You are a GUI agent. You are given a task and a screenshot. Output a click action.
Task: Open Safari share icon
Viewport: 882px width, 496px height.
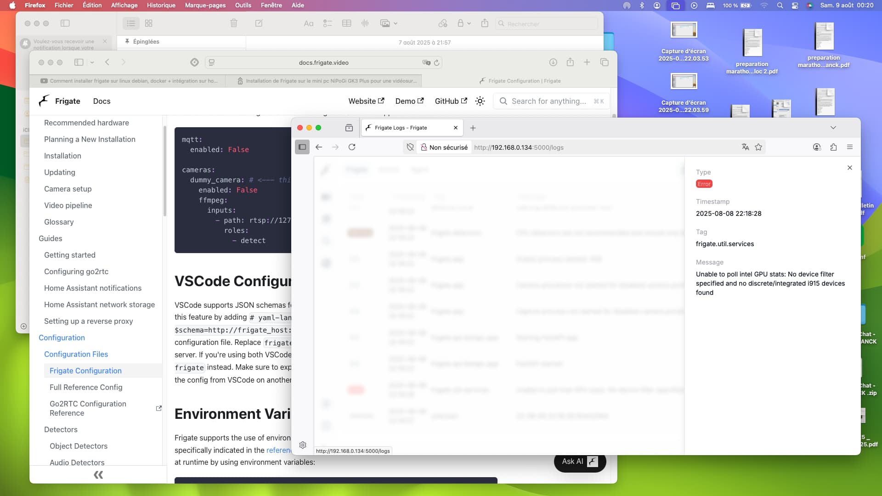tap(570, 62)
